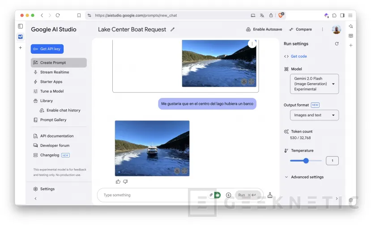Reset run settings to defaults
Image resolution: width=371 pixels, height=225 pixels.
(337, 44)
